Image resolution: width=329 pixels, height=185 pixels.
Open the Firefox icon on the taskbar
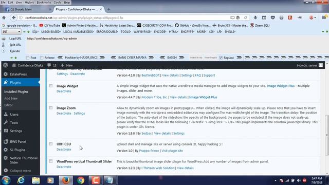(x=66, y=180)
